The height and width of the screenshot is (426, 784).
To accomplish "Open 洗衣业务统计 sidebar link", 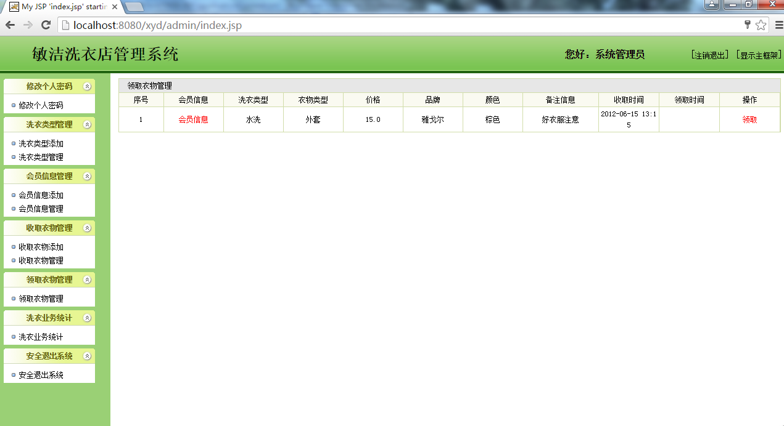I will click(41, 337).
